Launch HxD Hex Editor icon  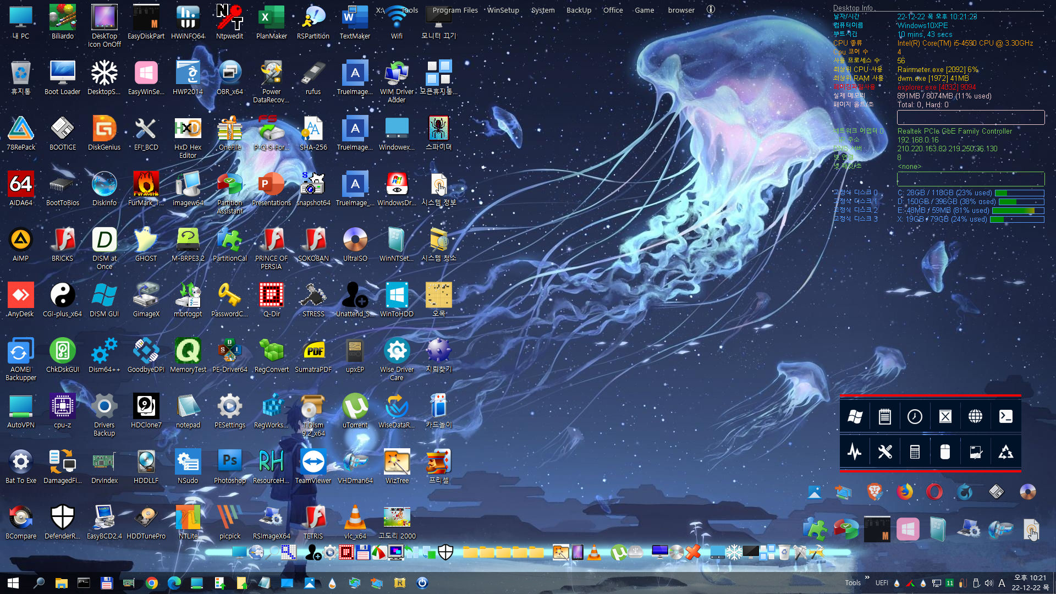(188, 137)
